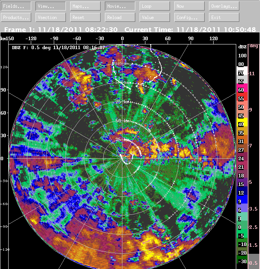Click the 125 km range ring label

[x=122, y=63]
